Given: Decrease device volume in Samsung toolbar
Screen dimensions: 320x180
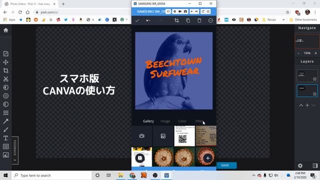Looking at the screenshot, I should coord(191,11).
